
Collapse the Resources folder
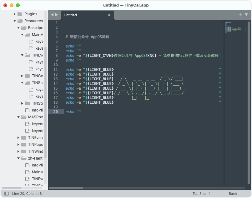[15, 21]
